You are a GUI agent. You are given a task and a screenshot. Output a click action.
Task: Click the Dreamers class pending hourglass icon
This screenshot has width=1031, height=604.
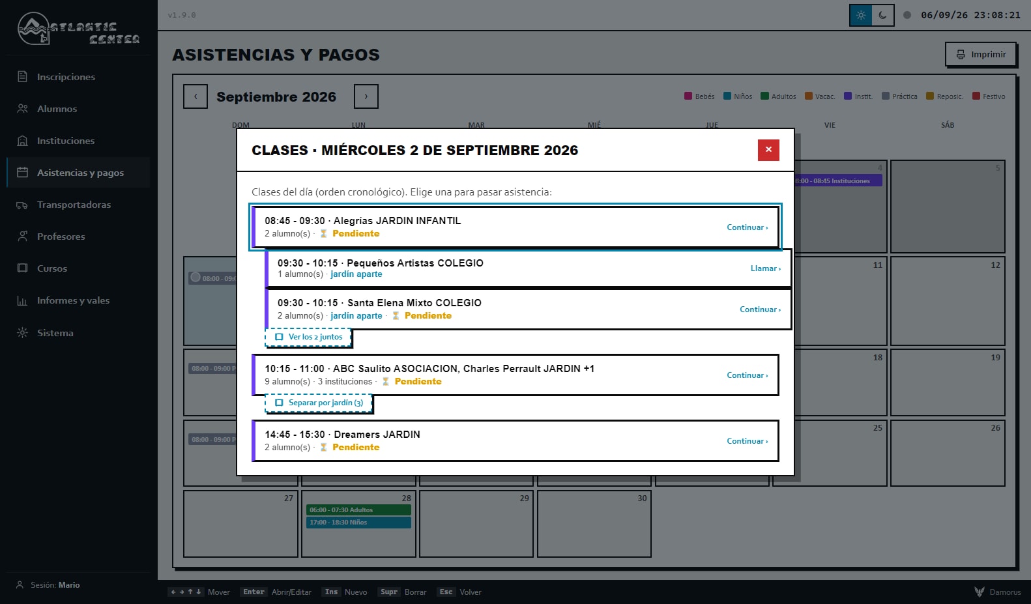(323, 447)
